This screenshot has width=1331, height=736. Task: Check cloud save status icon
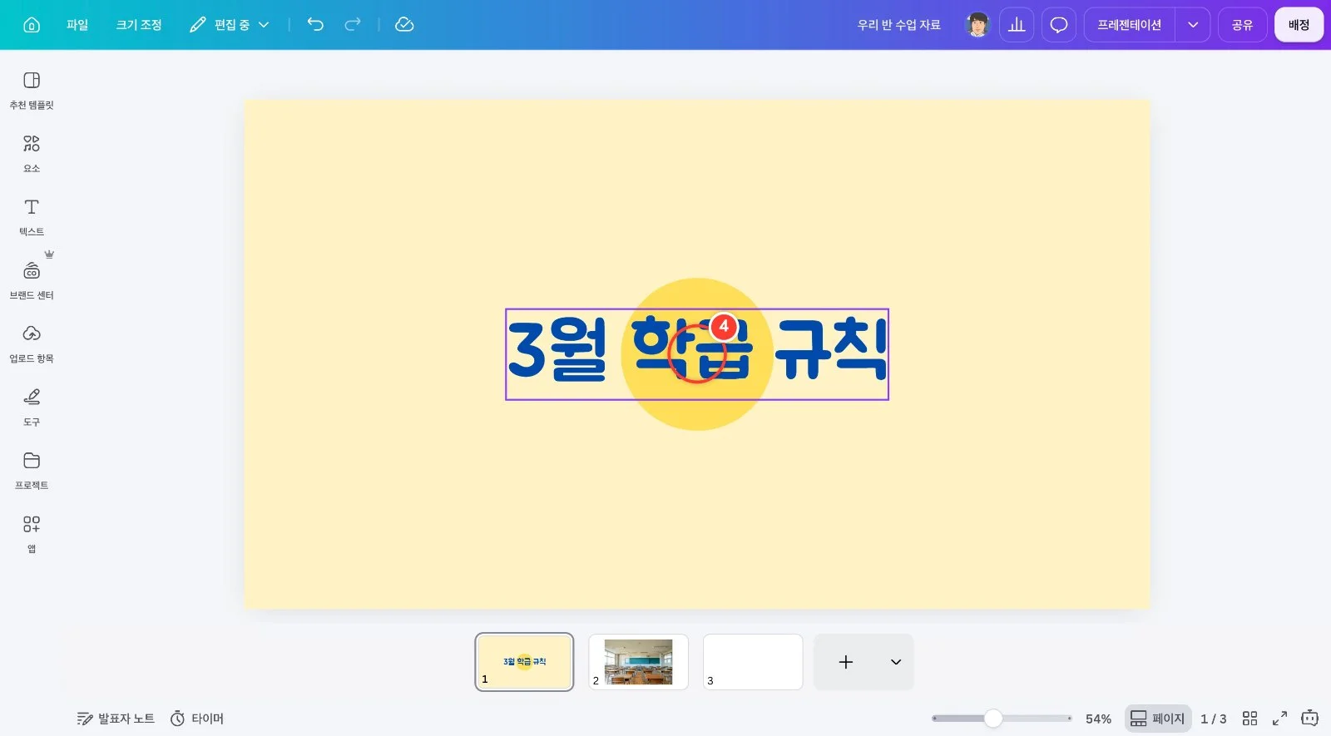tap(404, 25)
